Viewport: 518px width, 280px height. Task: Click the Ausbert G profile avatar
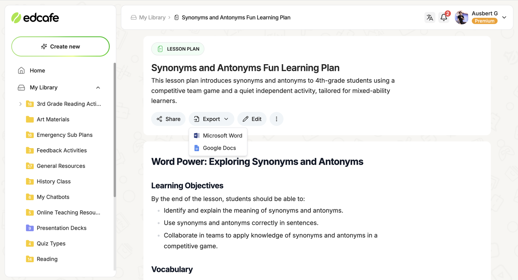tap(461, 17)
